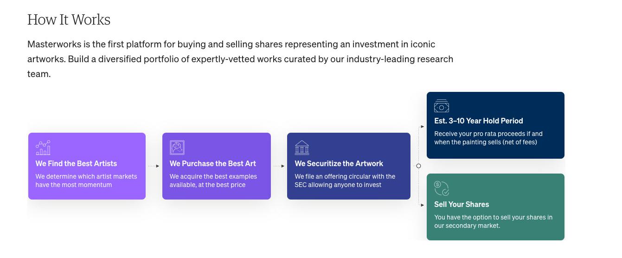This screenshot has width=622, height=258.
Task: Click the arrow pointing to Securitize card
Action: 282,166
